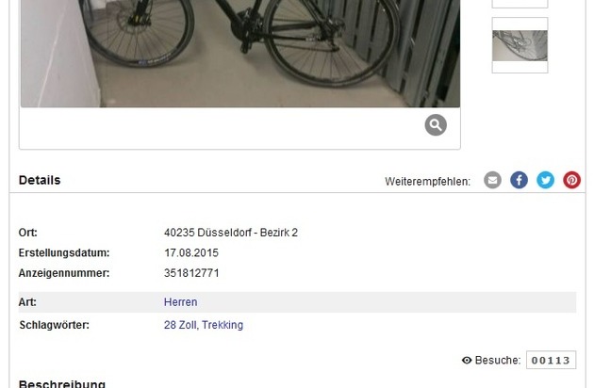This screenshot has width=594, height=388.
Task: Click the Beschreibung section heading
Action: point(61,383)
